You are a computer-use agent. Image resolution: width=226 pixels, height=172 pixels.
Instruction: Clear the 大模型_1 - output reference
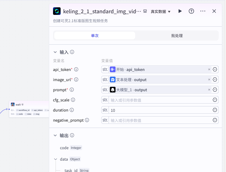(x=209, y=90)
